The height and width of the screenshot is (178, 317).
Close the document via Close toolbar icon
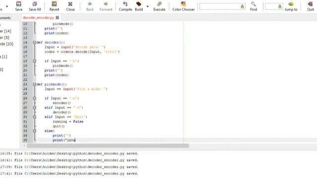(70, 6)
